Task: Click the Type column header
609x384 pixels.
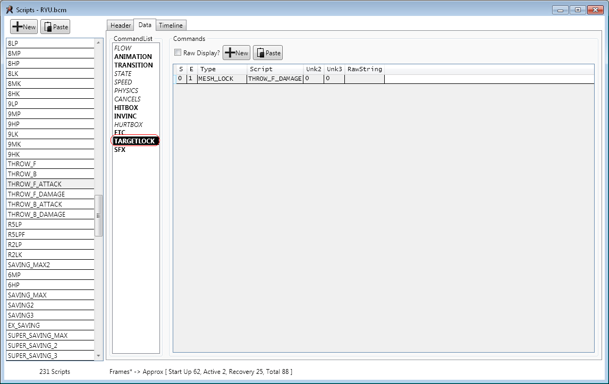Action: 222,70
